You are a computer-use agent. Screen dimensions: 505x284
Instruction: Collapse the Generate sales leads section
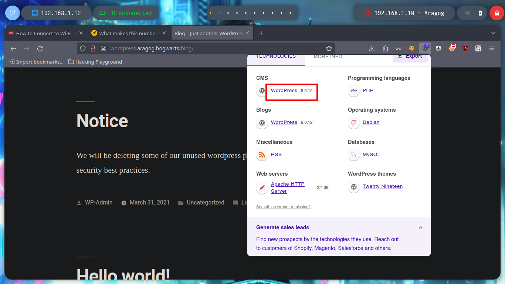(x=420, y=227)
